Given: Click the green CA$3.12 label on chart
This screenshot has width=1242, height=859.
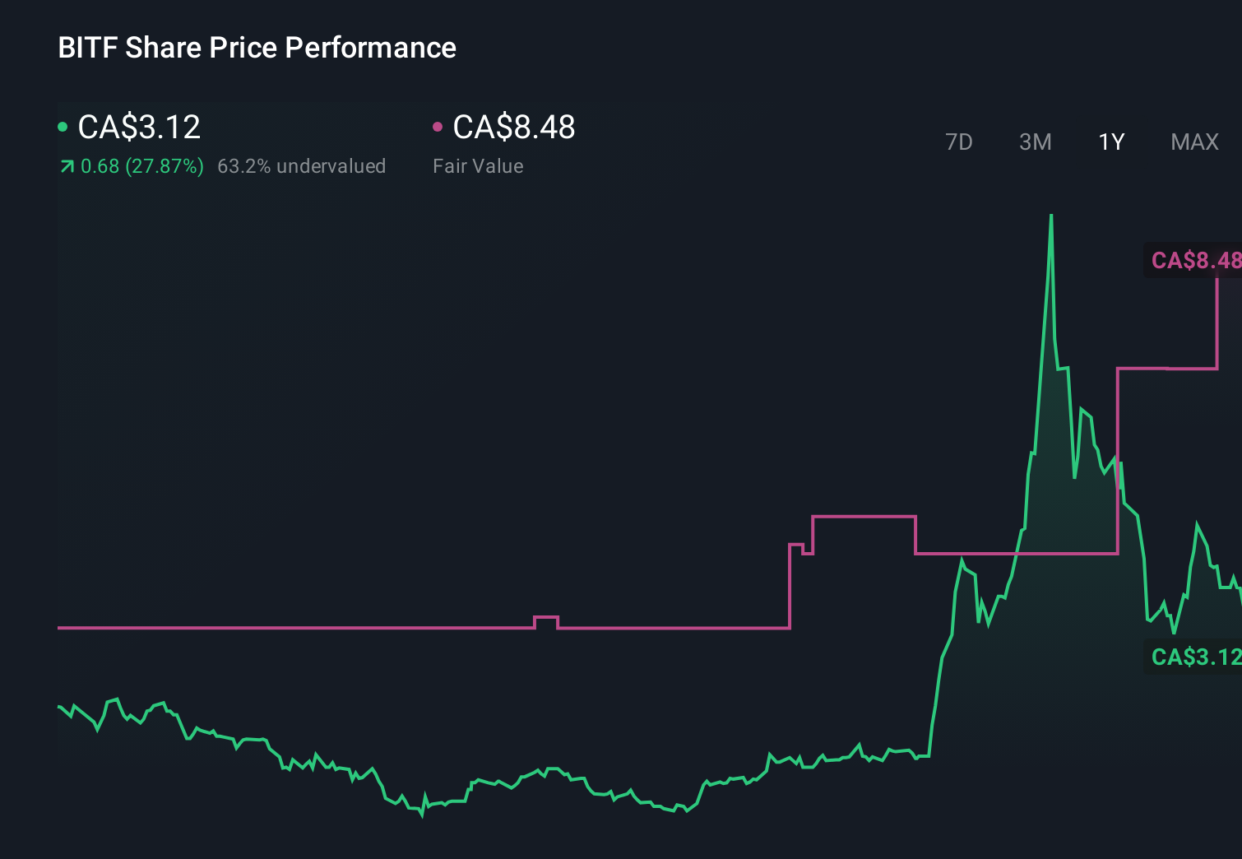Looking at the screenshot, I should (1194, 657).
